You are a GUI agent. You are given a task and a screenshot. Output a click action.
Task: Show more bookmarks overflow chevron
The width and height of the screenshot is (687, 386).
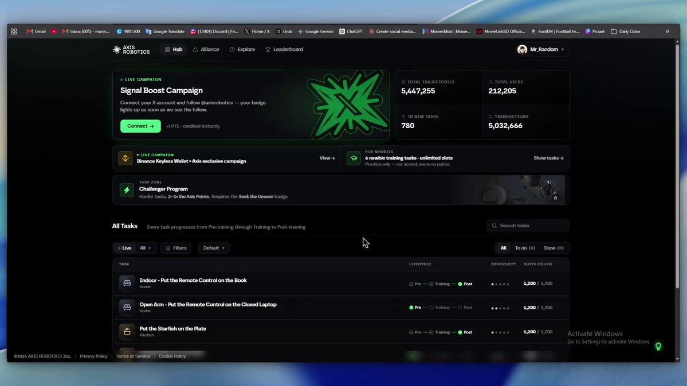click(x=668, y=31)
